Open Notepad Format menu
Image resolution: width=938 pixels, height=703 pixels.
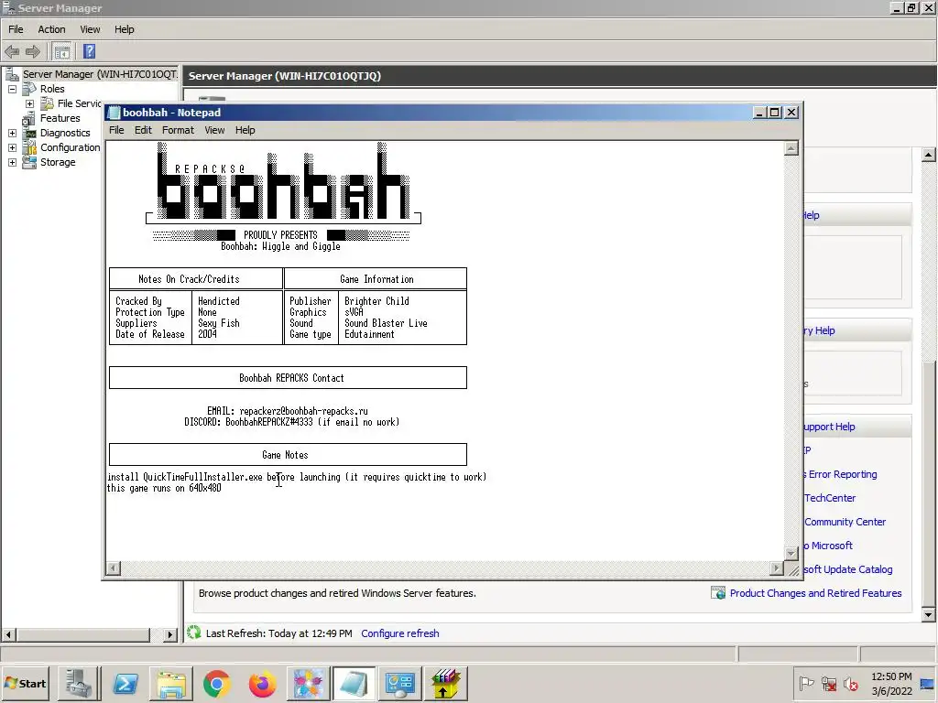coord(178,130)
